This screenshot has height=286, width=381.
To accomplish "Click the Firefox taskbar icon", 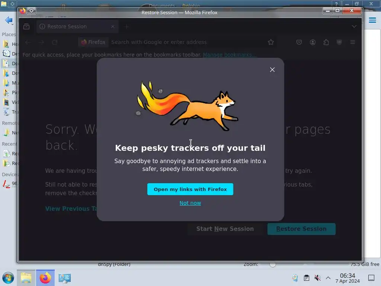I will pyautogui.click(x=45, y=278).
